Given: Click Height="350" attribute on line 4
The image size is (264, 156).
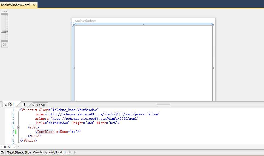Looking at the screenshot, I should (83, 123).
